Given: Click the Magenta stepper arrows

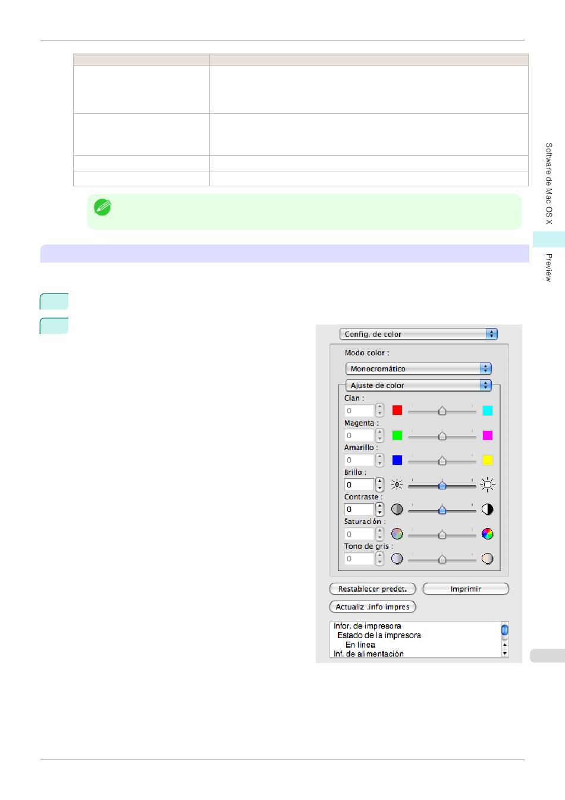Looking at the screenshot, I should point(380,435).
